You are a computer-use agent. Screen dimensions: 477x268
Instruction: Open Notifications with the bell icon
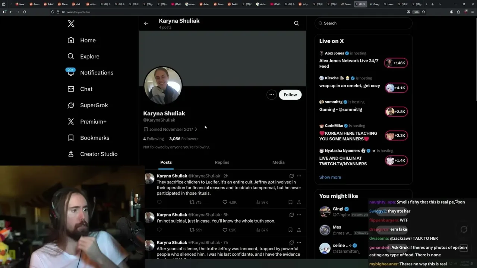click(x=90, y=73)
